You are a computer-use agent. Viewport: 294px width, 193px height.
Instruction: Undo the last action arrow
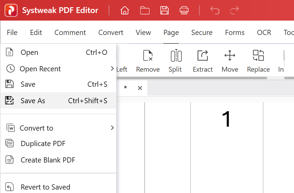pos(215,10)
